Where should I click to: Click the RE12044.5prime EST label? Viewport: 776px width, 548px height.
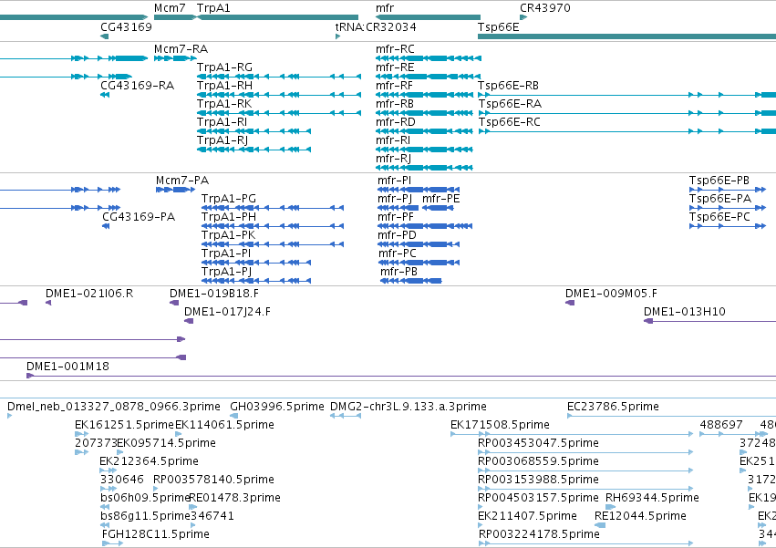(x=640, y=516)
